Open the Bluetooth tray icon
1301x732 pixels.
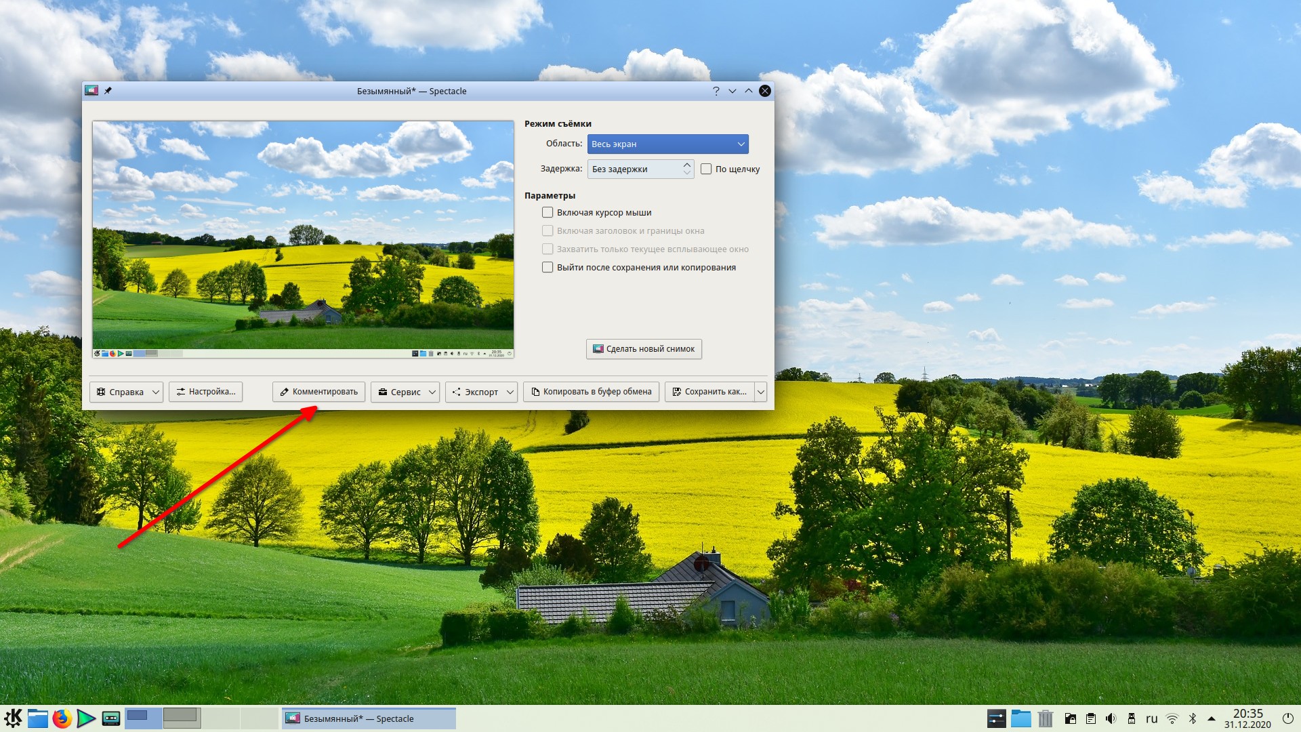pos(1193,718)
